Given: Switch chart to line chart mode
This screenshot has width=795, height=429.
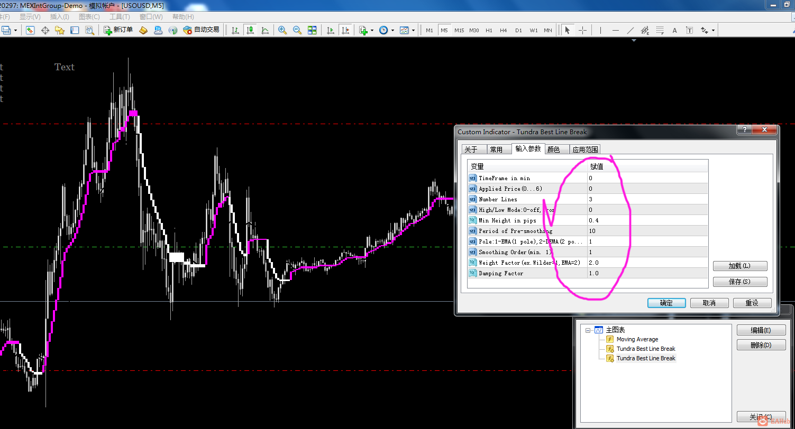Looking at the screenshot, I should coord(265,30).
